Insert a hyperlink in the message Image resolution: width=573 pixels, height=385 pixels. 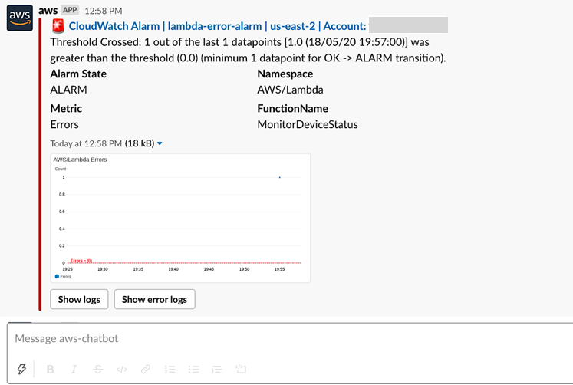(x=146, y=370)
